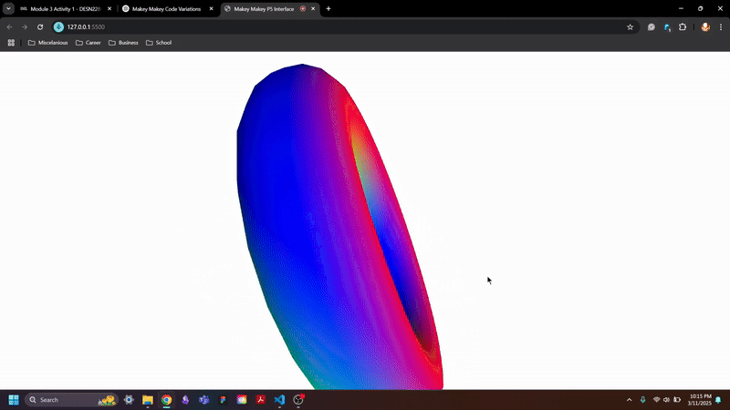The image size is (730, 410).
Task: Click the taskbar Search box
Action: 71,400
